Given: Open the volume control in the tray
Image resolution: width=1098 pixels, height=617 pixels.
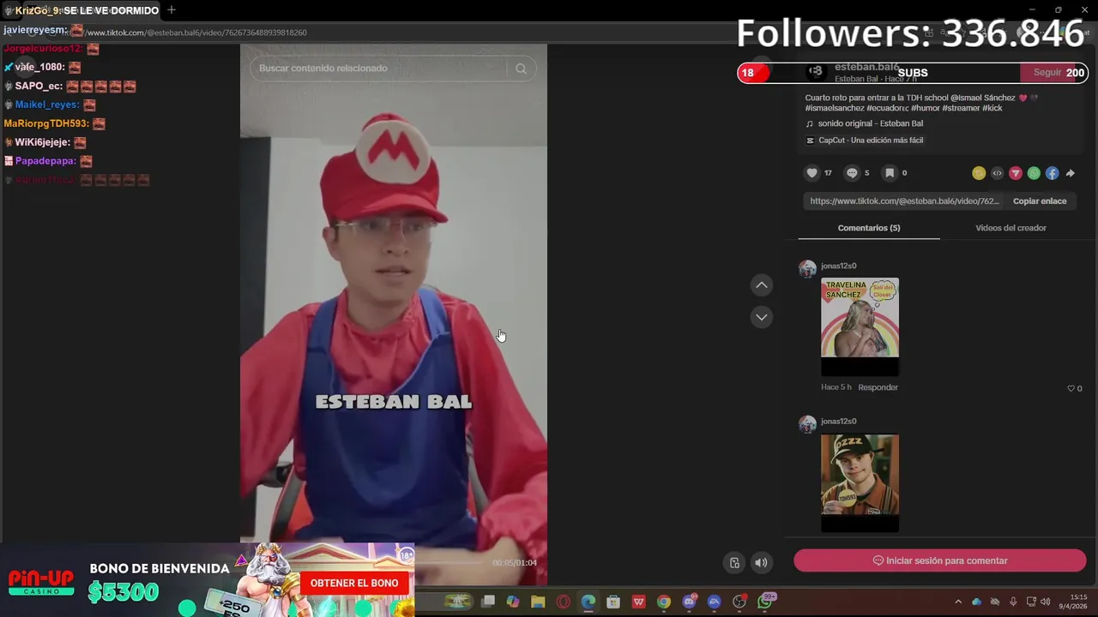Looking at the screenshot, I should pos(1045,602).
